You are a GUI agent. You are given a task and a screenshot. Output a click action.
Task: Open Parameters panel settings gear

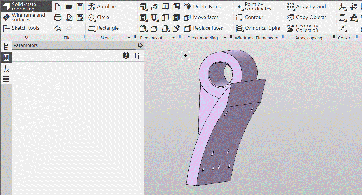(x=140, y=45)
